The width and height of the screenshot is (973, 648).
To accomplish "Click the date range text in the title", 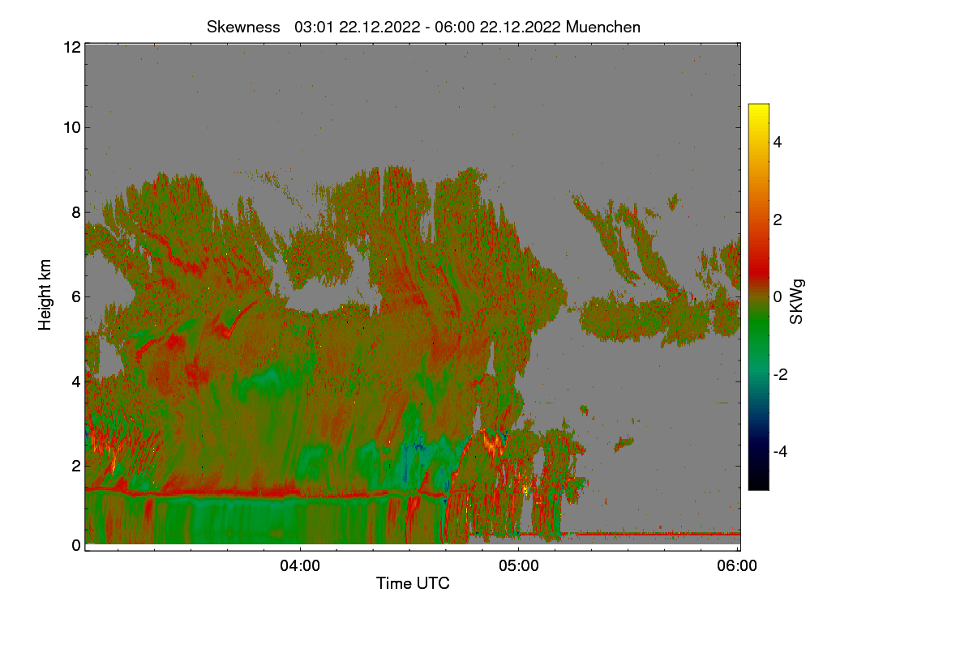I will pos(427,27).
